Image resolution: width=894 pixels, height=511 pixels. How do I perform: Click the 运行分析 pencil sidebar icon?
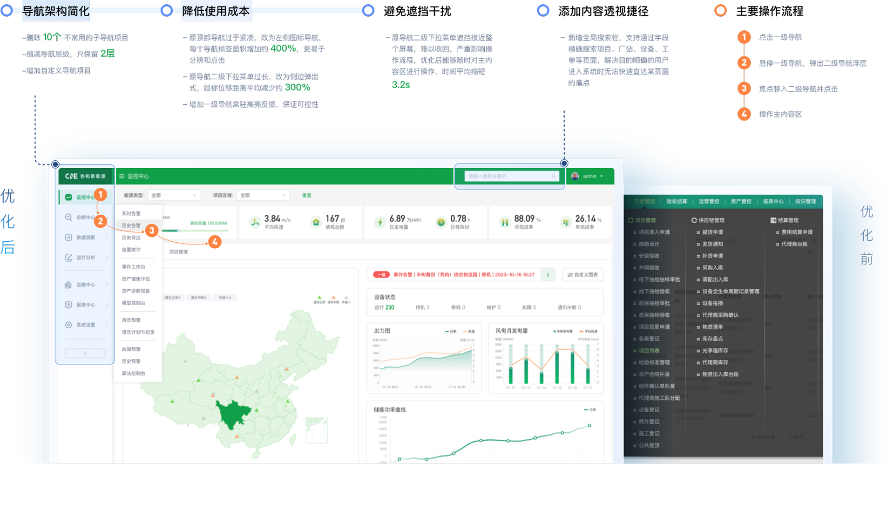point(68,258)
